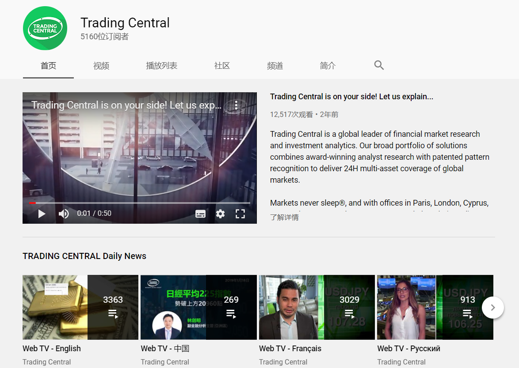The image size is (519, 368).
Task: Click playlist icon on 3029-video Français playlist
Action: point(350,313)
